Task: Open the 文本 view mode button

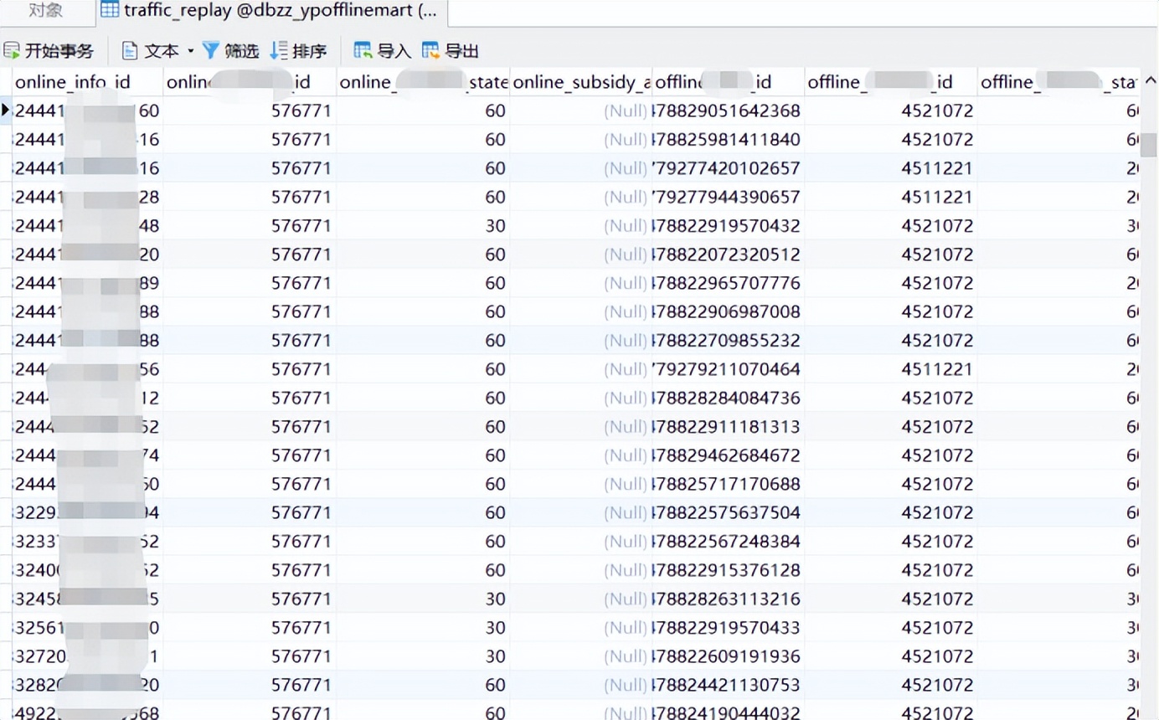Action: click(x=151, y=51)
